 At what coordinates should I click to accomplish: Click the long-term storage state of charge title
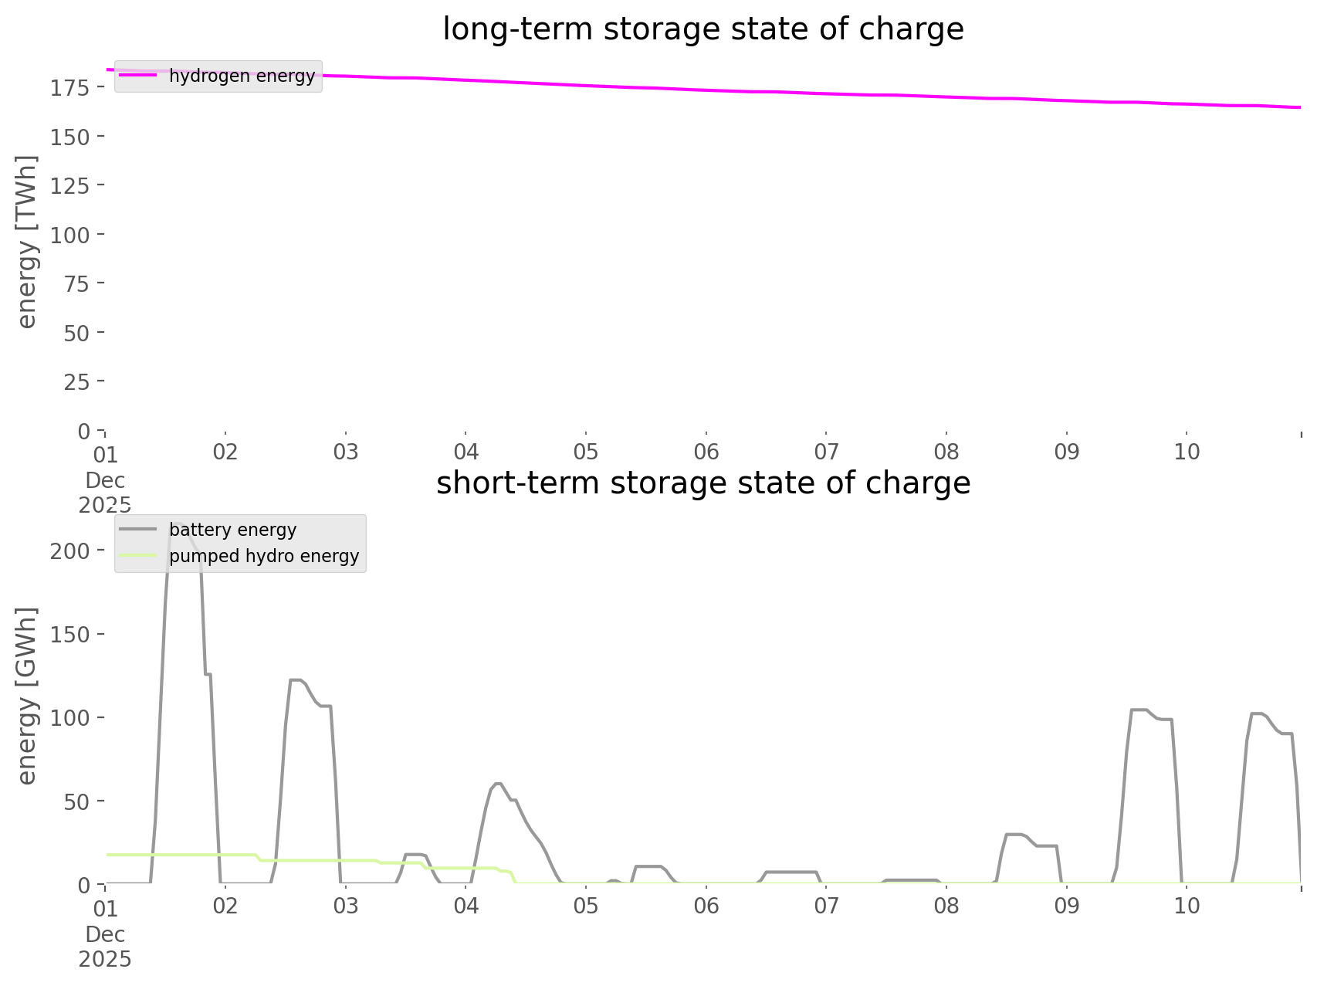point(703,29)
